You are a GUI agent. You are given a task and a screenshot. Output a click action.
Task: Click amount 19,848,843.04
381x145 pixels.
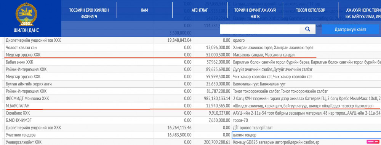coord(179,41)
